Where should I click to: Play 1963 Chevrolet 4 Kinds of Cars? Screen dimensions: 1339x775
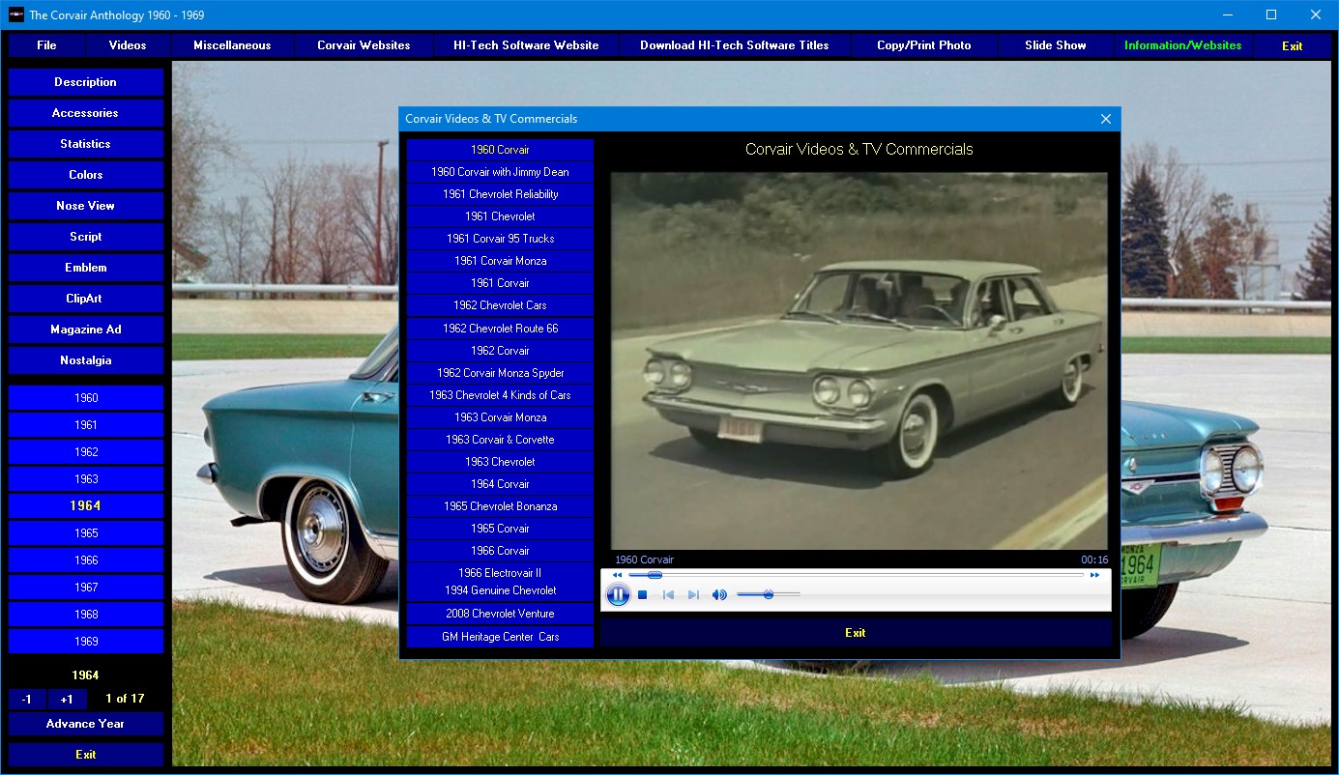tap(500, 395)
